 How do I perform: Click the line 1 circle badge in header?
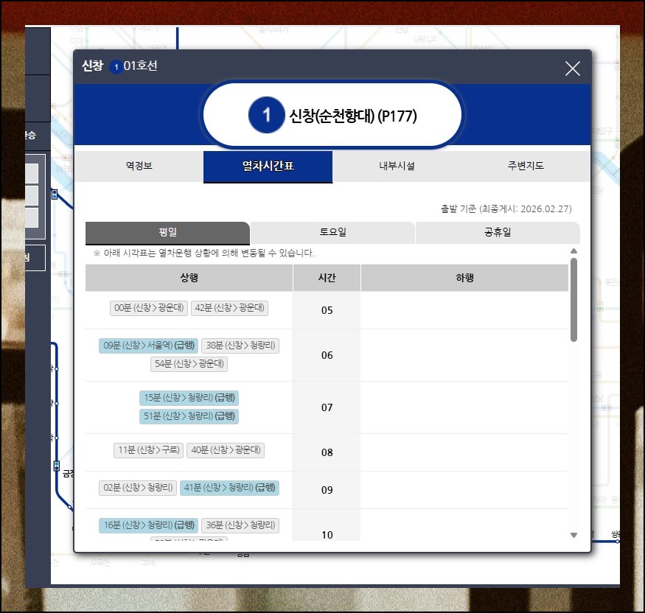(x=267, y=115)
